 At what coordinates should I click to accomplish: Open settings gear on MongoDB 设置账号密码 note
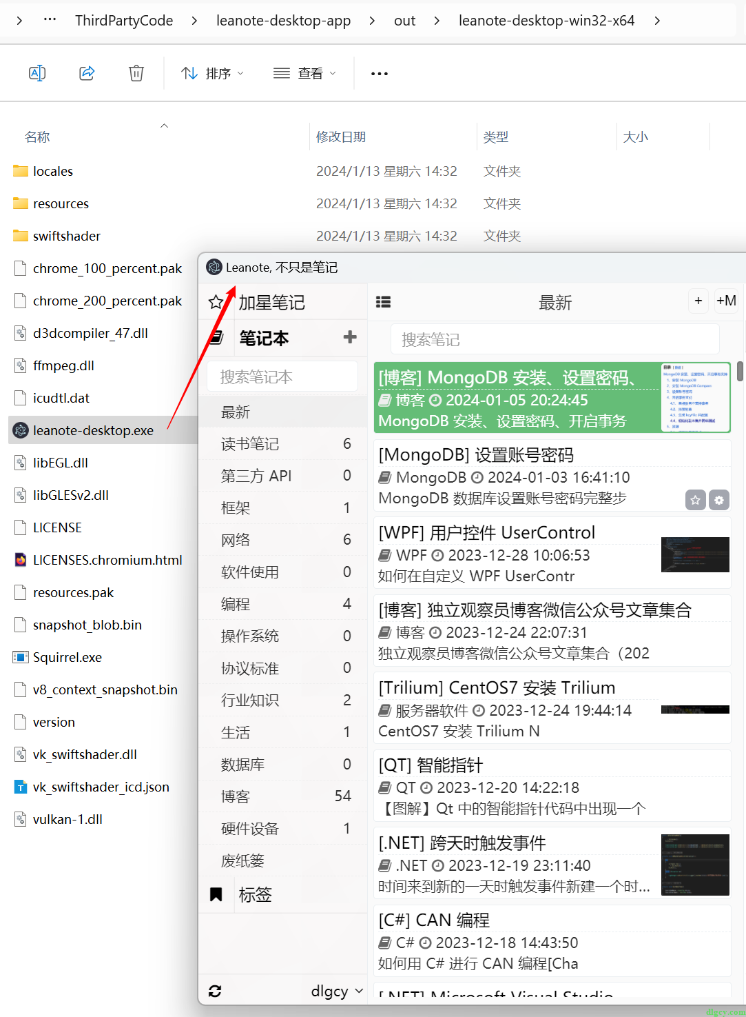pos(719,501)
